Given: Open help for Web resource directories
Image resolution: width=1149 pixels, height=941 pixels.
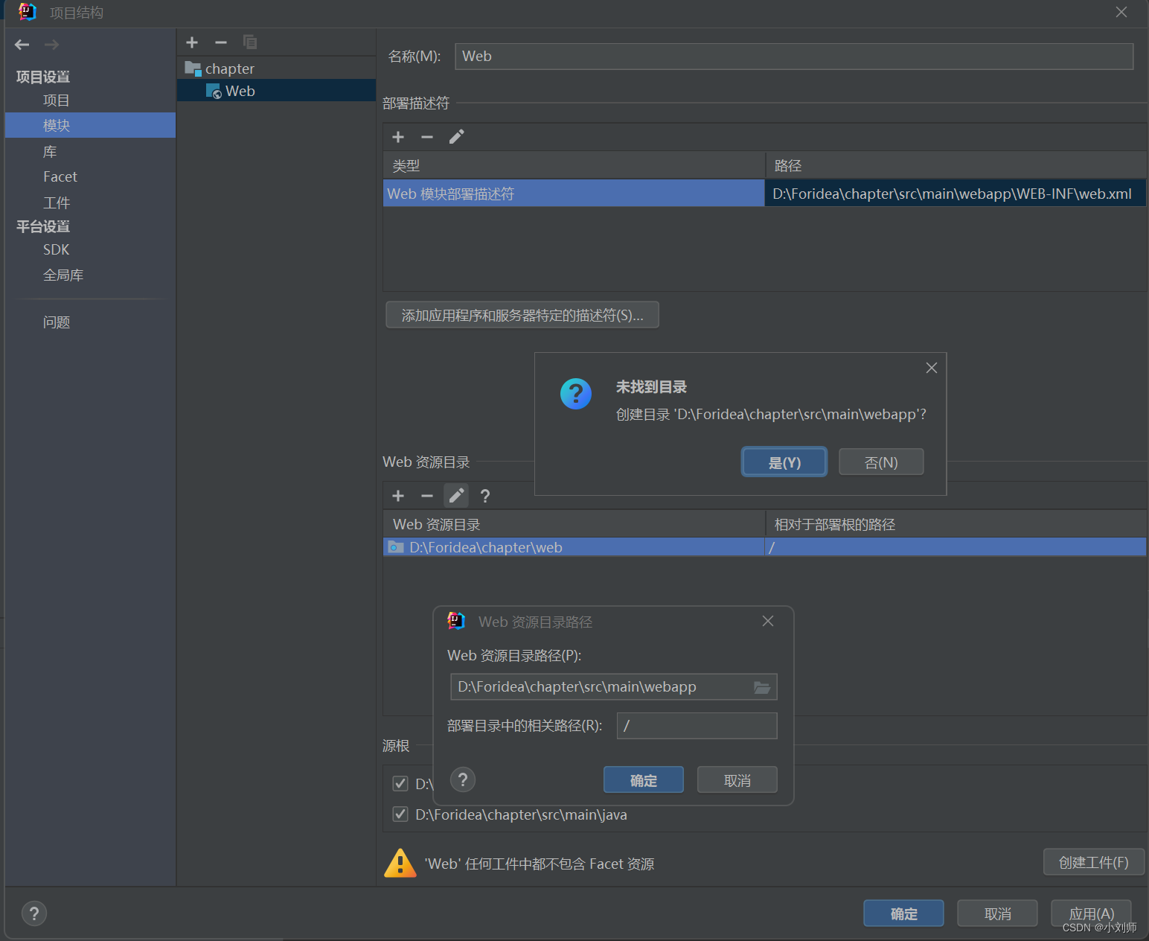Looking at the screenshot, I should tap(485, 496).
